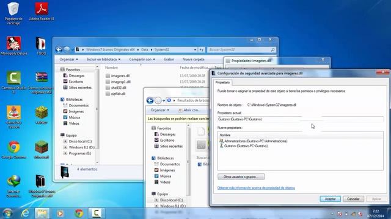Open Iconos windows originales x64 archive icon

point(41,83)
